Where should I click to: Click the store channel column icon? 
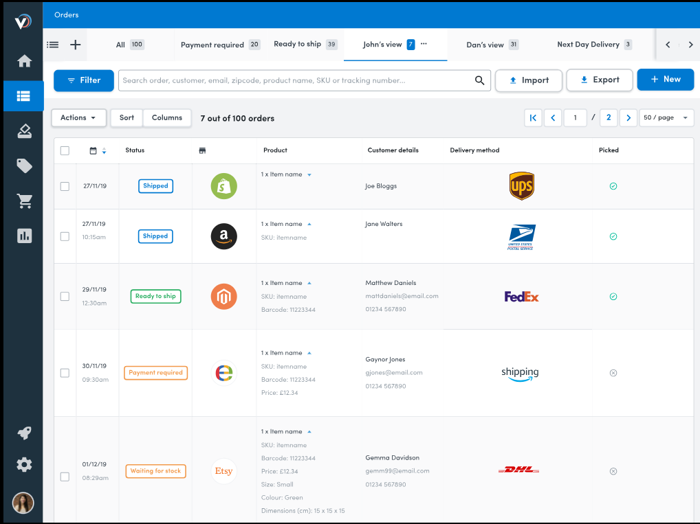[x=202, y=150]
